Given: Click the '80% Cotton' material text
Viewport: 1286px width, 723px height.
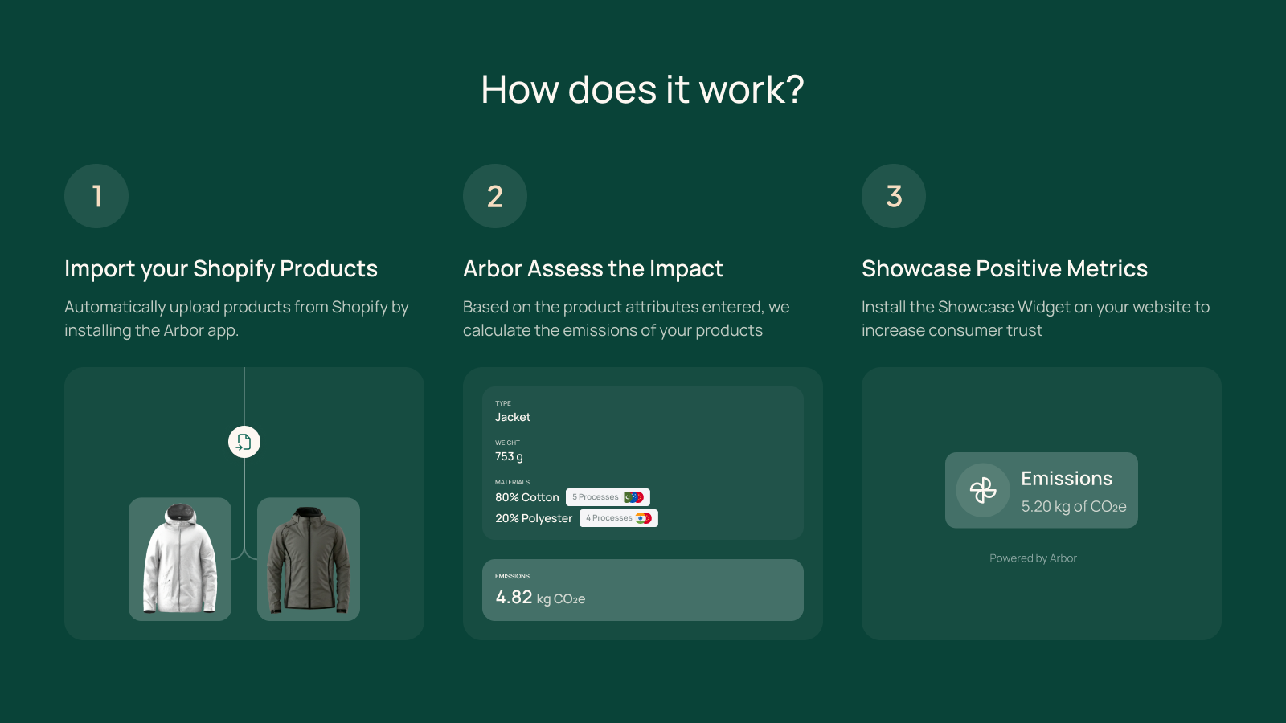Looking at the screenshot, I should (x=527, y=497).
